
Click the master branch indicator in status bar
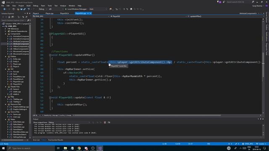click(261, 144)
